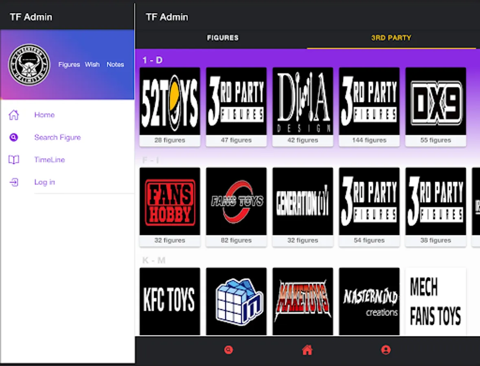
Task: Click the 'K - M' section heading
Action: point(153,260)
